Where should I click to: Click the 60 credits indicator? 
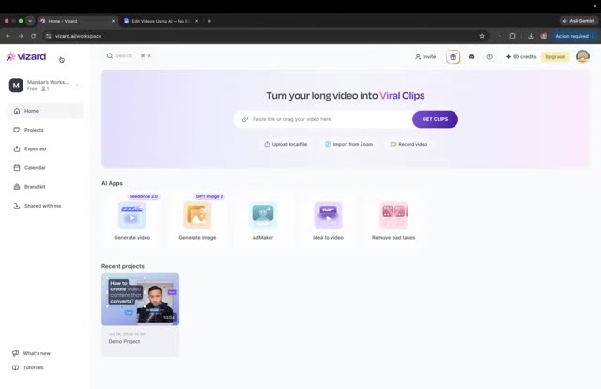pyautogui.click(x=521, y=56)
